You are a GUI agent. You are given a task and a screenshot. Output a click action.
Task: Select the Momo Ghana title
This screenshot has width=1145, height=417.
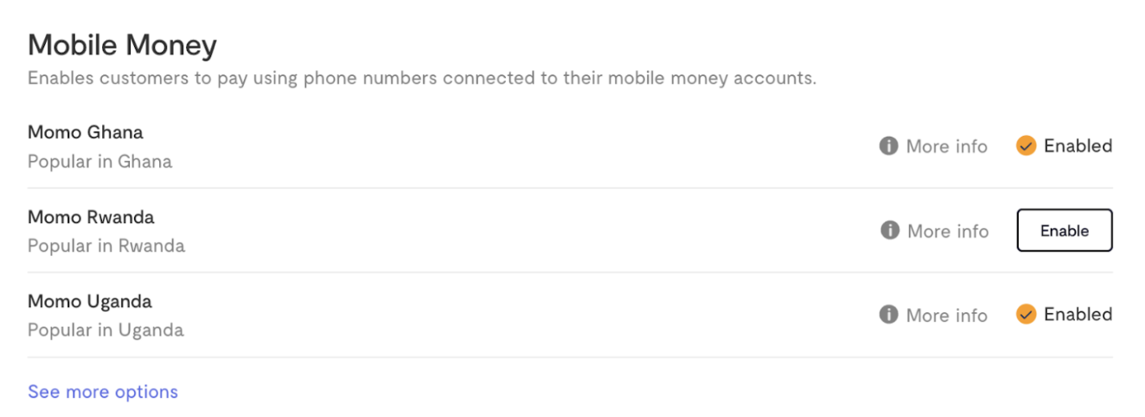tap(86, 132)
